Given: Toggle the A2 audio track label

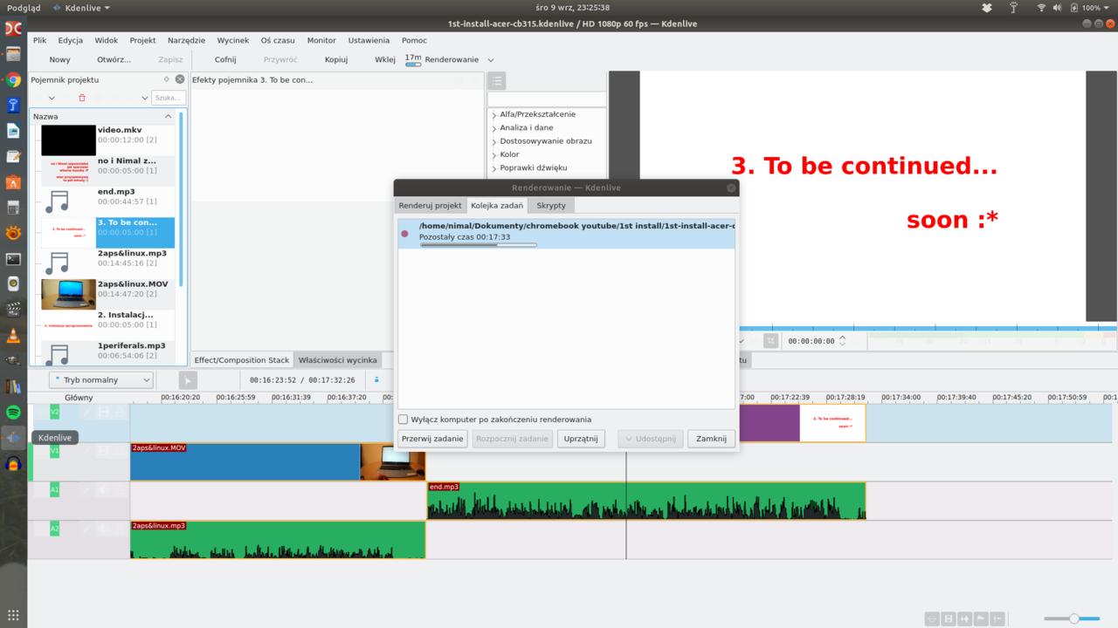Looking at the screenshot, I should [55, 529].
